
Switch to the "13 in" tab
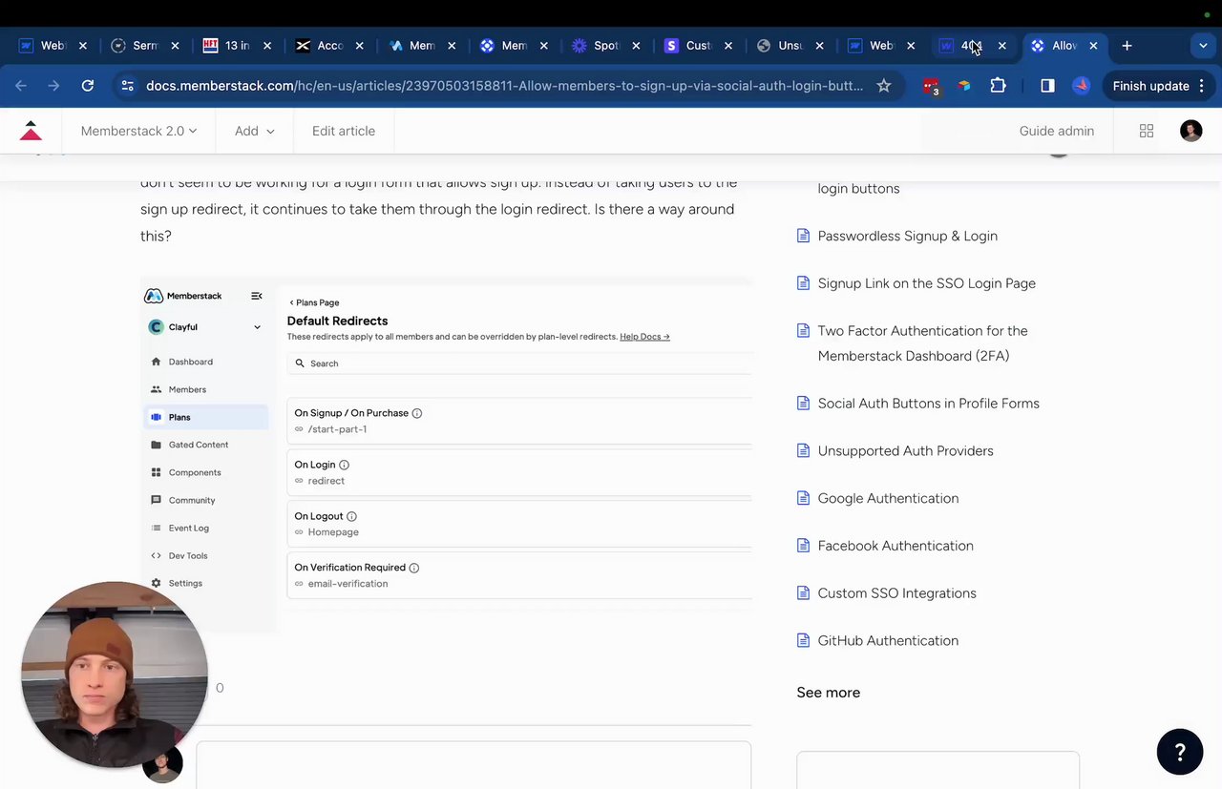tap(237, 46)
